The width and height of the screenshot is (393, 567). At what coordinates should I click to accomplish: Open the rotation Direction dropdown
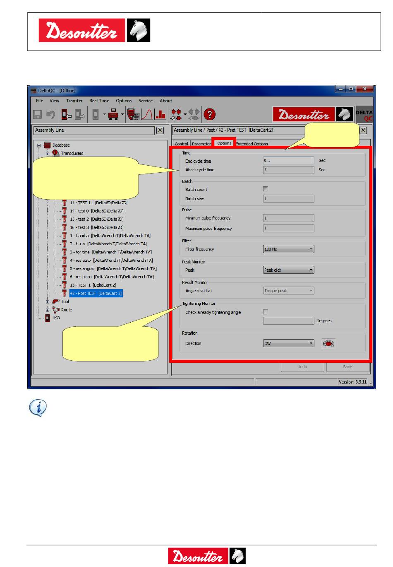click(289, 343)
